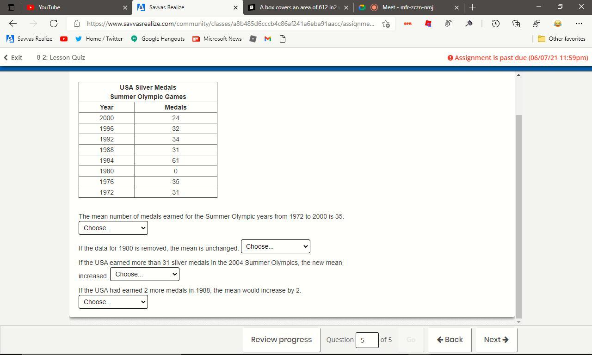Image resolution: width=592 pixels, height=355 pixels.
Task: Exit the Lesson Quiz
Action: tap(13, 58)
